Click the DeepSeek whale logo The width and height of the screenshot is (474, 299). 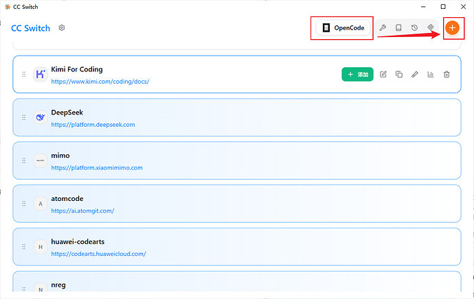[x=41, y=117]
